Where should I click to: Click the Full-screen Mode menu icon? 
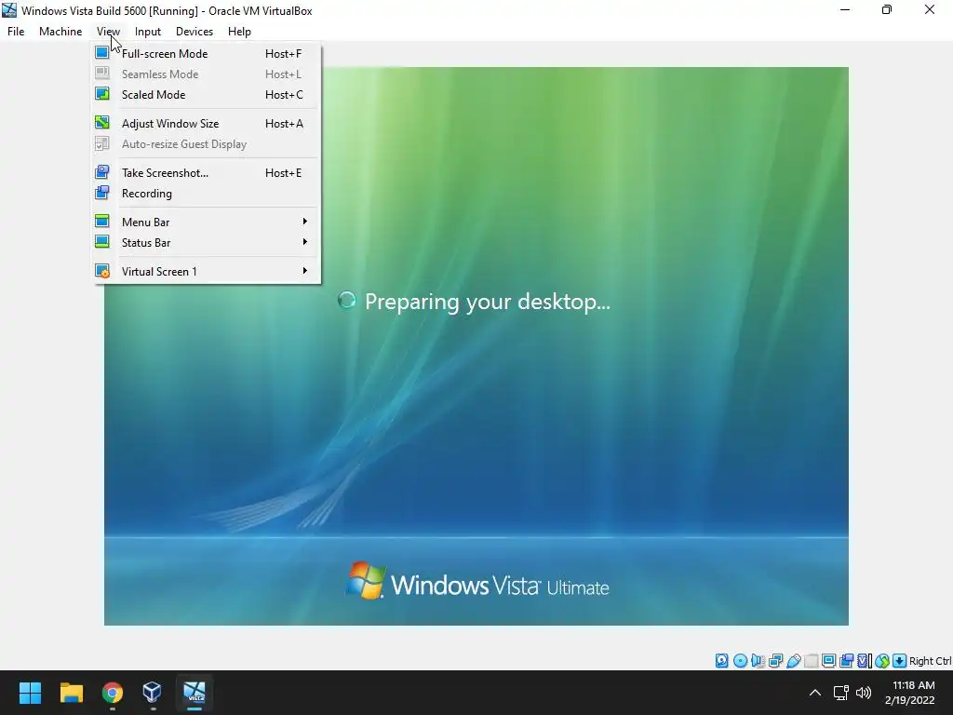(102, 53)
